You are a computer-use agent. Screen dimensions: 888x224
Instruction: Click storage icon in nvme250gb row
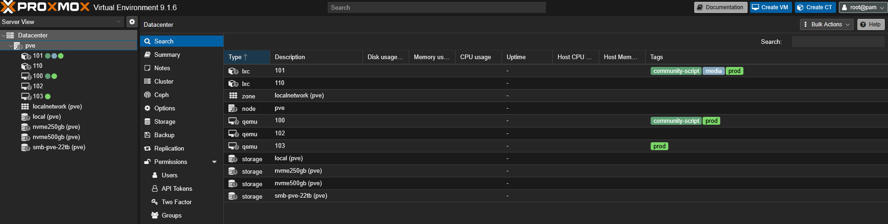[x=233, y=171]
